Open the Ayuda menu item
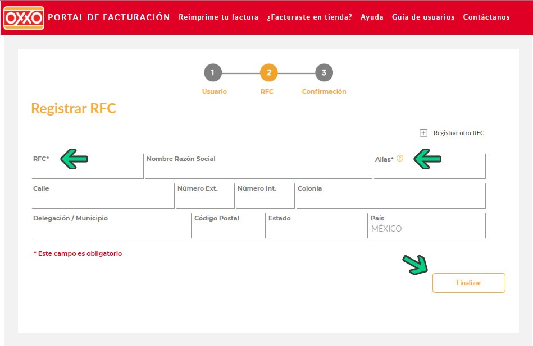Viewport: 533px width, 346px height. pyautogui.click(x=372, y=17)
